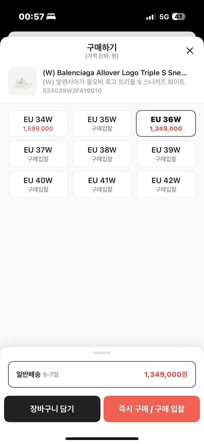Tap the bottom panel drag handle

tap(102, 353)
